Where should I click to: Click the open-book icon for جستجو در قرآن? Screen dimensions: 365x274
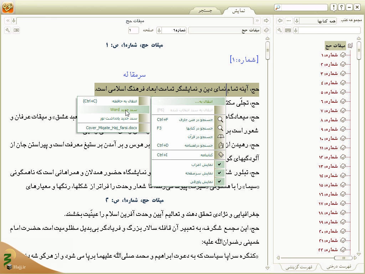click(x=220, y=137)
